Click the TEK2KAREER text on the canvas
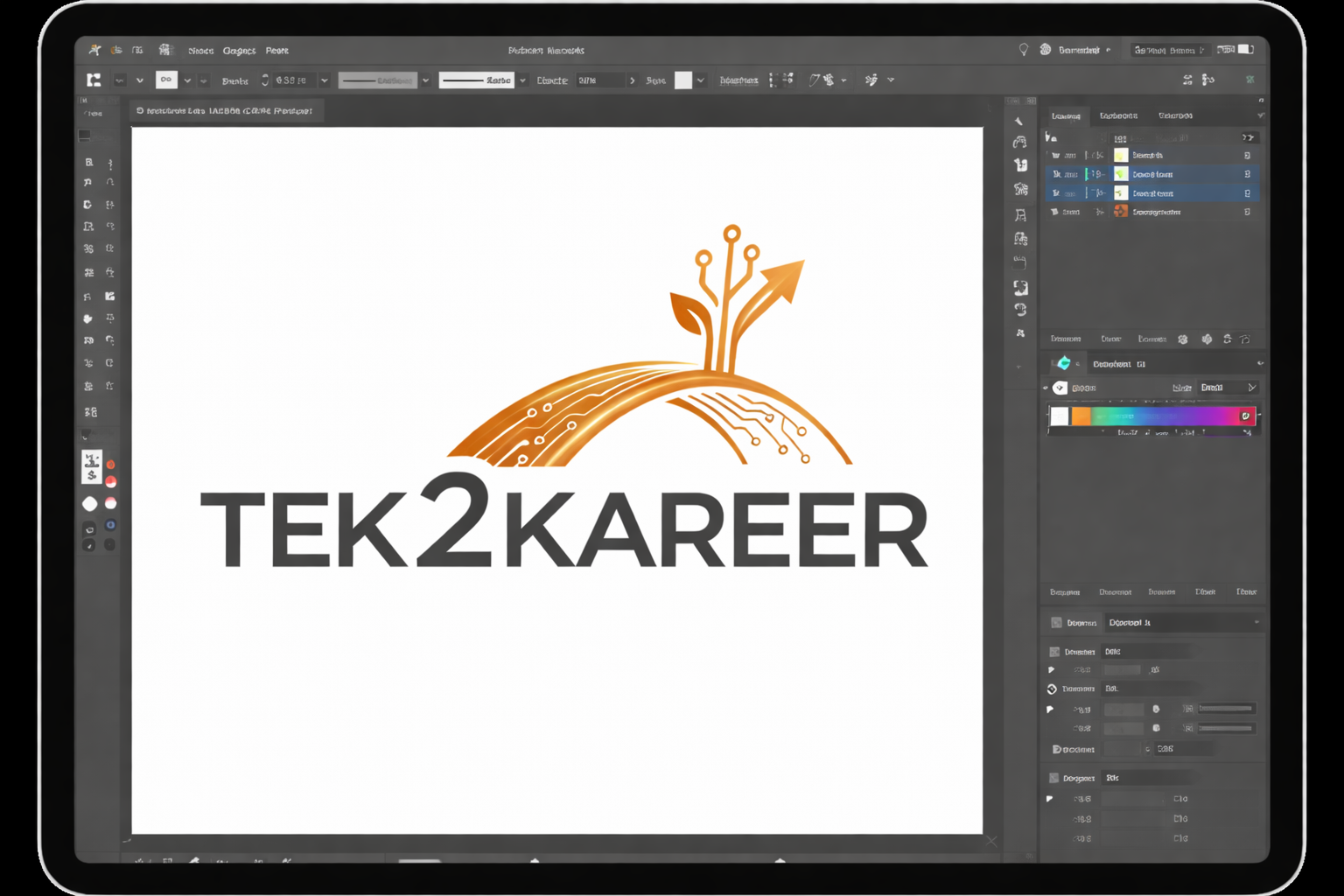Viewport: 1344px width, 896px height. (563, 529)
